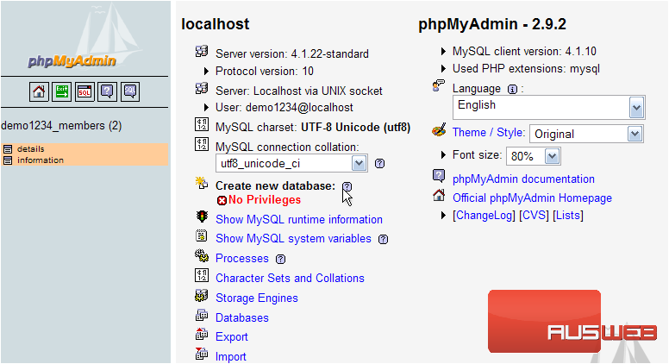Click the Export link
The width and height of the screenshot is (669, 364).
[x=232, y=336]
